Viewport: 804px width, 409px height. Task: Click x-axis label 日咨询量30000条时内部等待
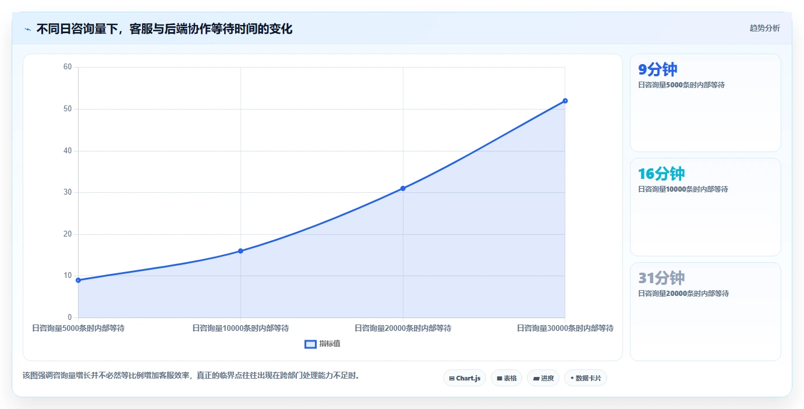(x=565, y=329)
